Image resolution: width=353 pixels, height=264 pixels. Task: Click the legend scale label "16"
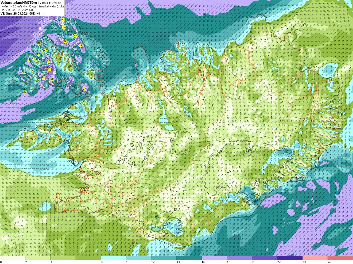tap(203, 262)
